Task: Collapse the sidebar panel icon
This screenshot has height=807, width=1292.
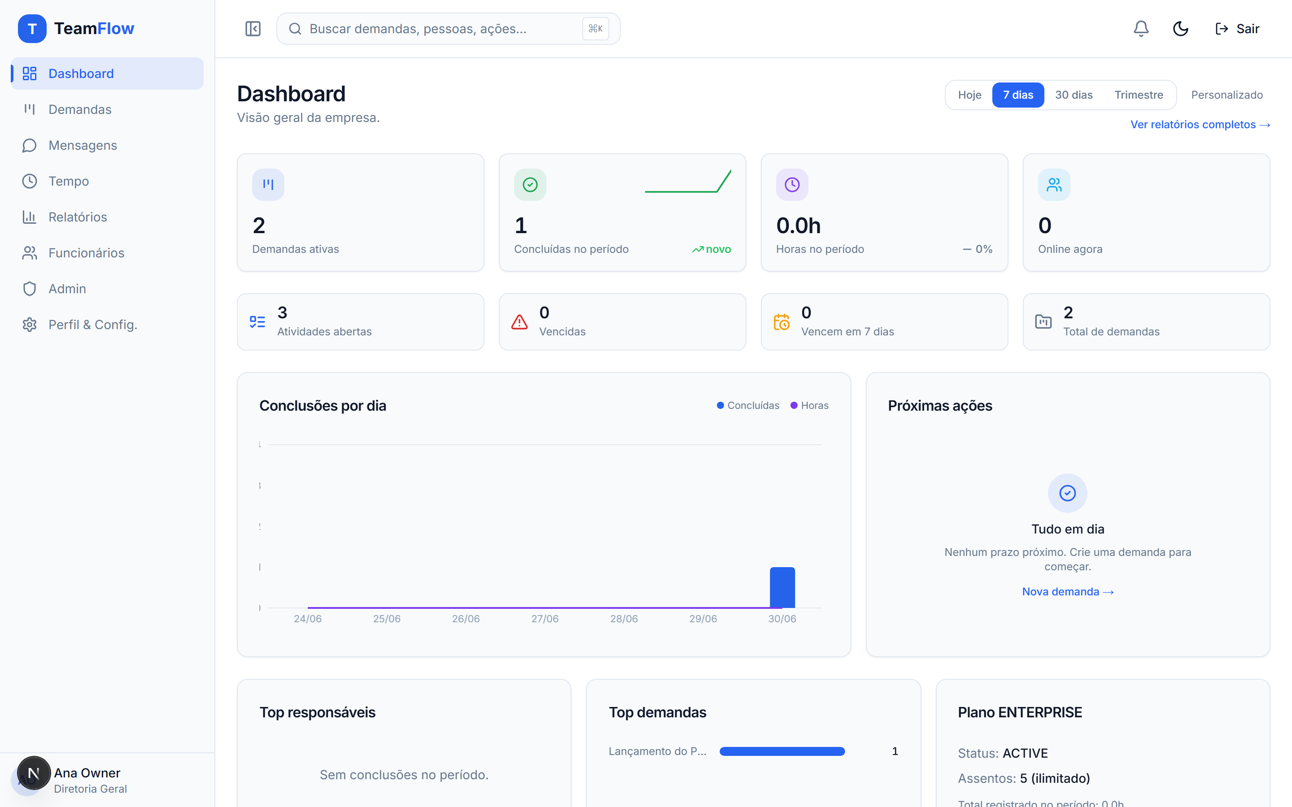Action: (x=253, y=28)
